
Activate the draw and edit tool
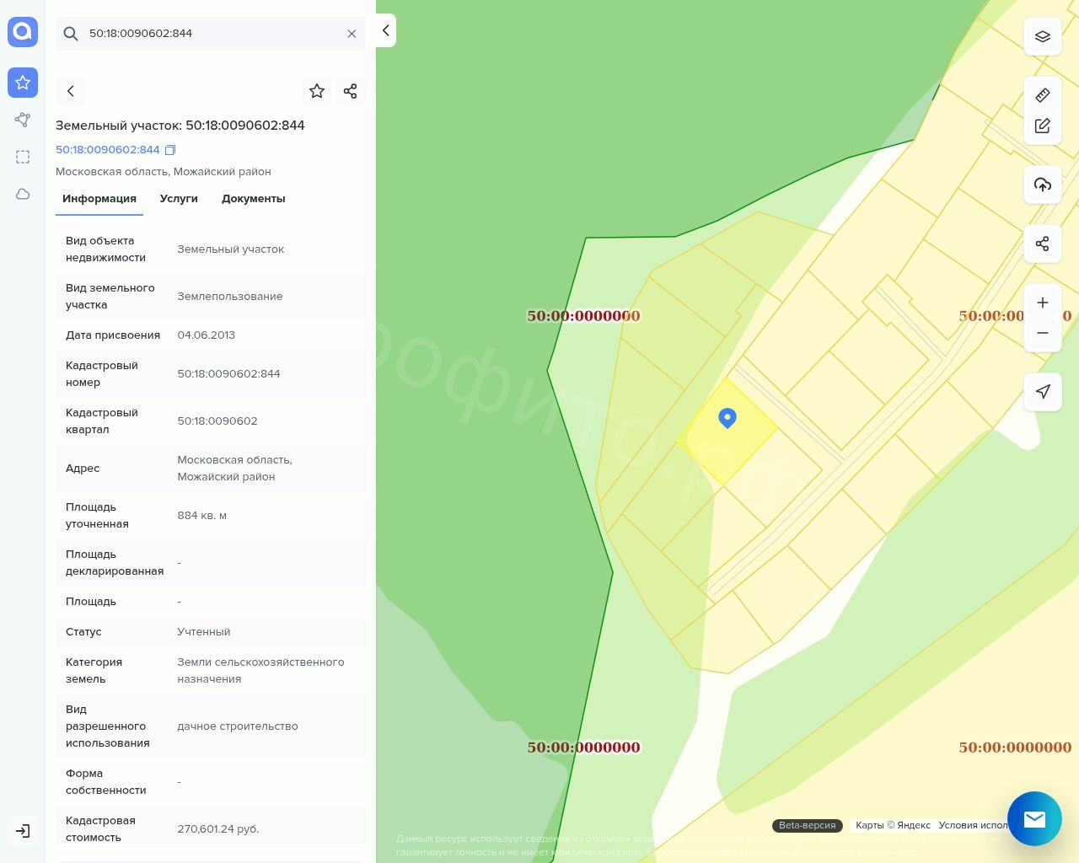[x=1043, y=126]
